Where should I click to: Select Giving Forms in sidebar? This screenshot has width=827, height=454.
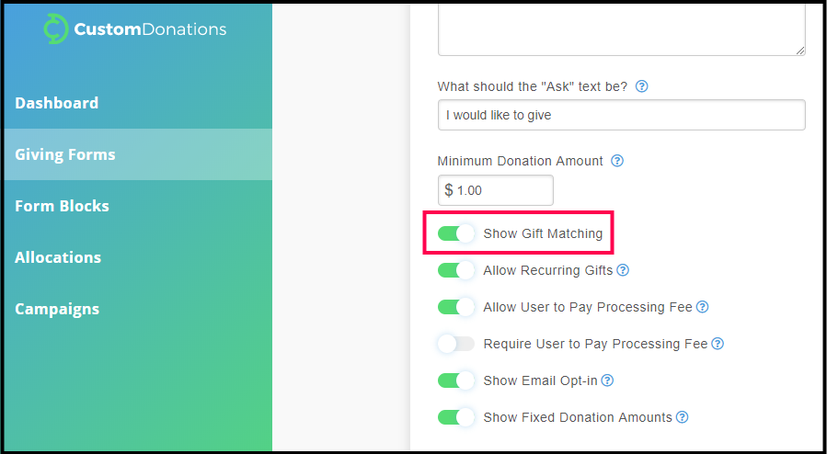[65, 154]
